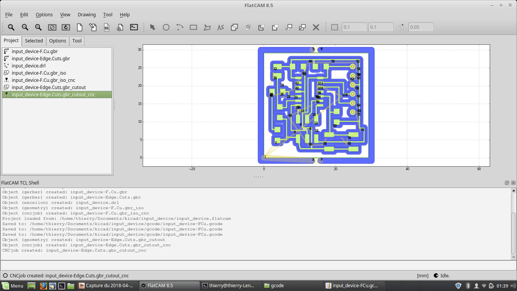The height and width of the screenshot is (291, 517).
Task: Click the Cut Path icon
Action: point(275,27)
